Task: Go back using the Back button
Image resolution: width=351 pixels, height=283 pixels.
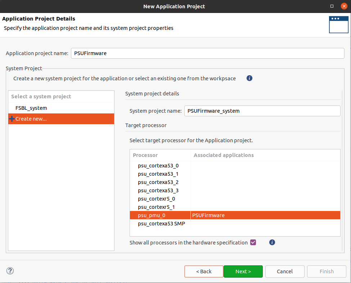Action: pos(203,271)
